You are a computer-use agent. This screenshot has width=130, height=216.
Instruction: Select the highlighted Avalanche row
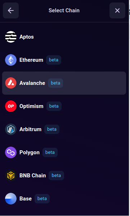tap(64, 83)
